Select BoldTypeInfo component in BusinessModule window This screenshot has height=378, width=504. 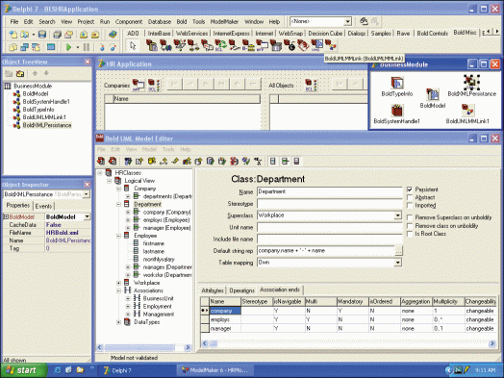[397, 83]
